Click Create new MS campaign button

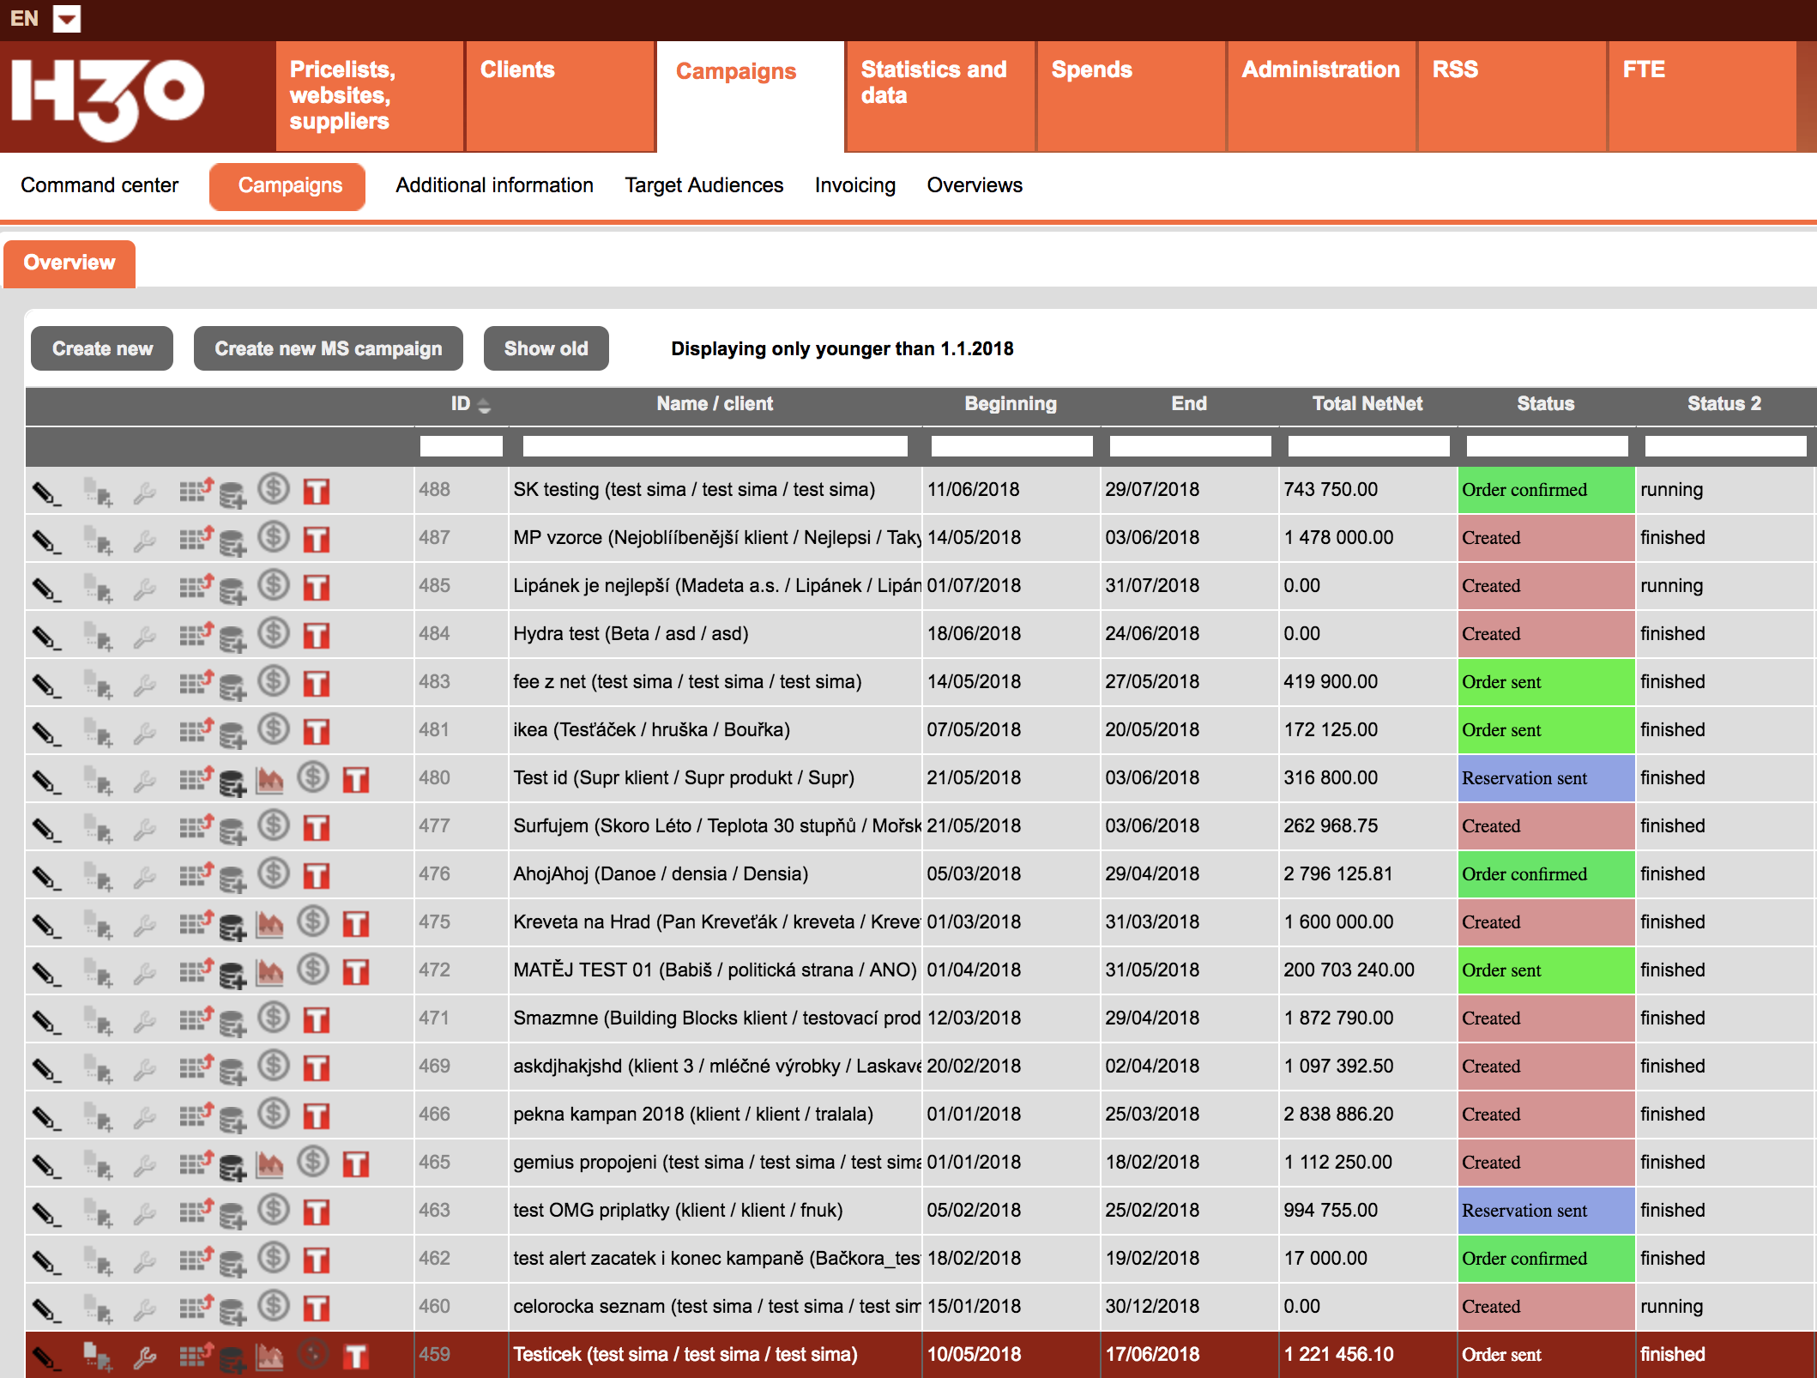[x=329, y=348]
